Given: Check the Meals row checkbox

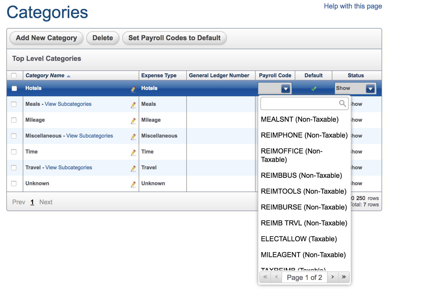Looking at the screenshot, I should coord(14,104).
